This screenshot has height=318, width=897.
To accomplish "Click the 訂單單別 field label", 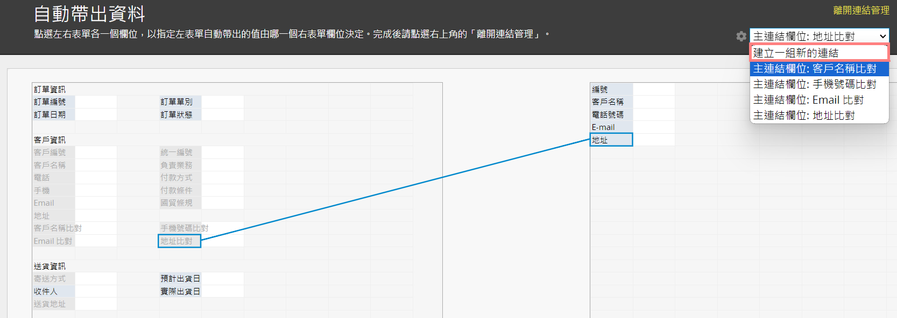I will (180, 102).
